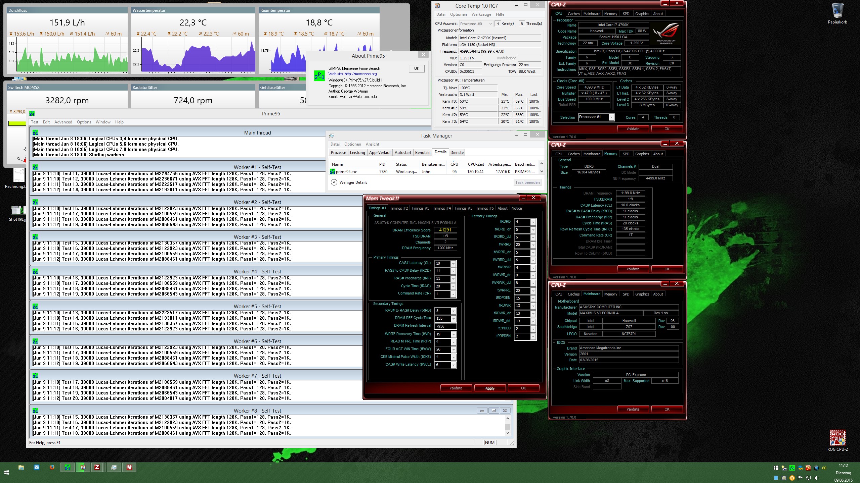Click OK in the About Prime95 dialog

[x=417, y=68]
